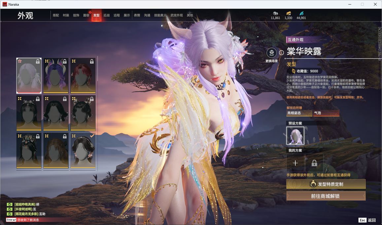Select the black hairstyle with flower buns
The width and height of the screenshot is (382, 225).
pos(83,113)
